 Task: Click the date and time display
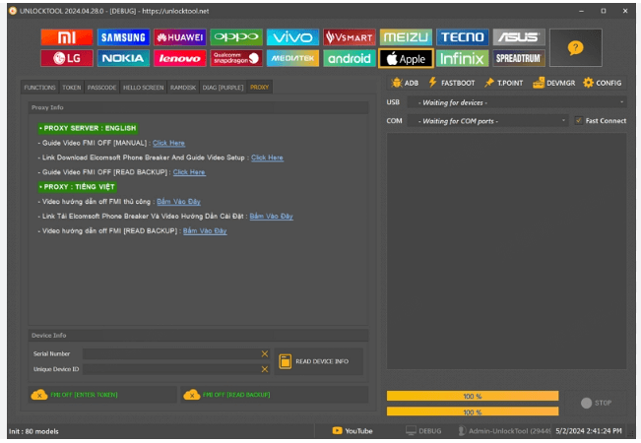(589, 431)
